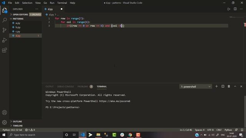Image resolution: width=246 pixels, height=138 pixels.
Task: Close unsaved d.py tab dot
Action: point(61,9)
